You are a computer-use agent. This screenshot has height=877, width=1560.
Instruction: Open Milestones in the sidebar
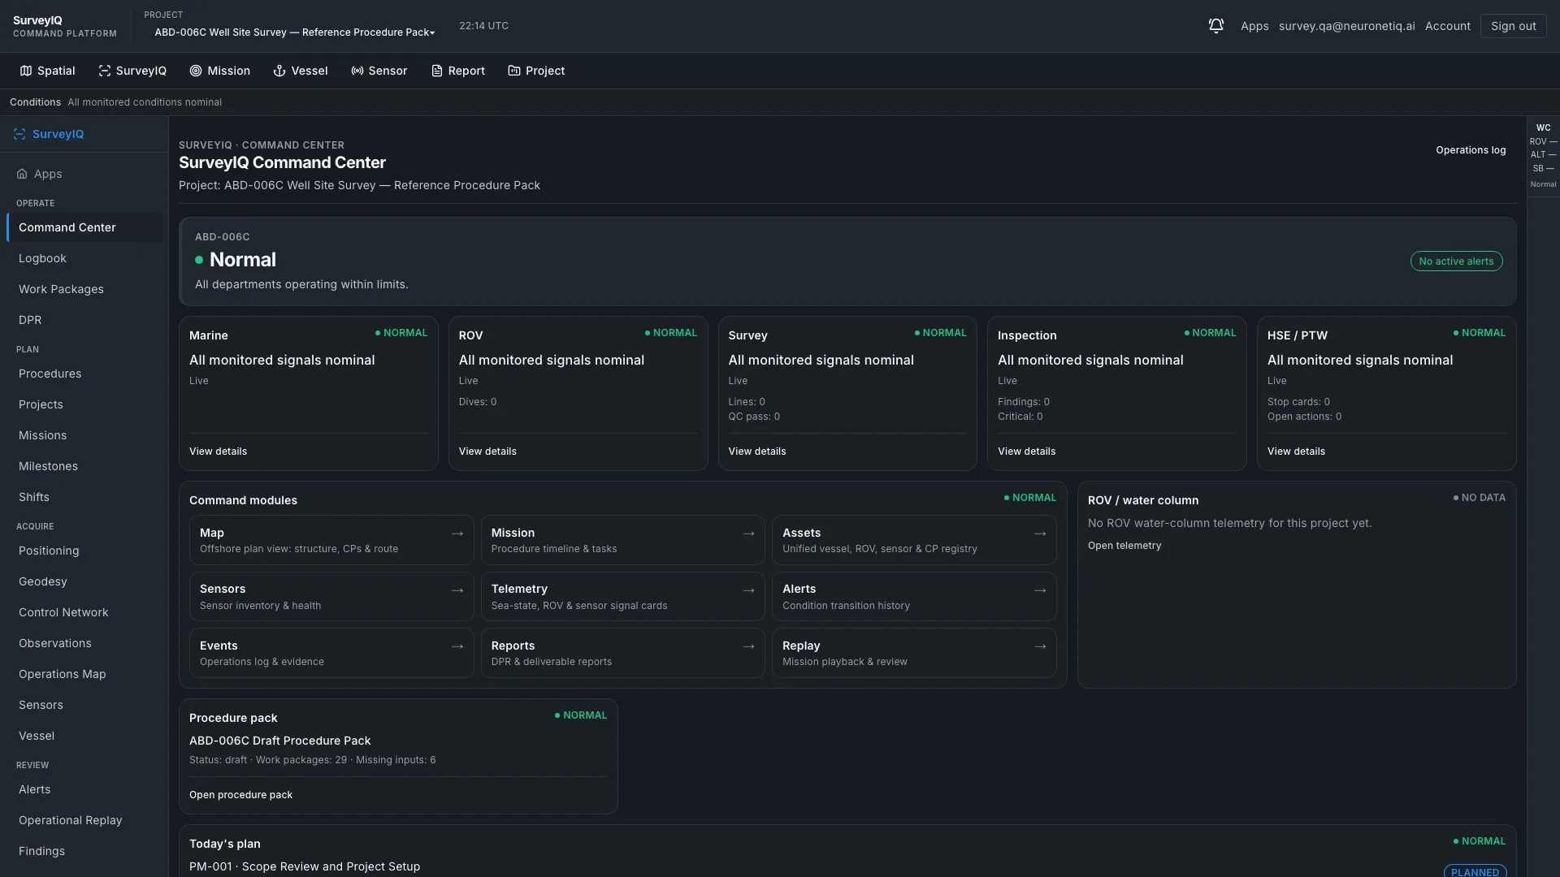click(84, 466)
